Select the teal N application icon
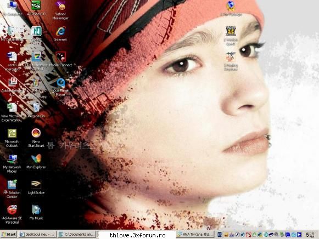319x239 pixels. coord(36,31)
